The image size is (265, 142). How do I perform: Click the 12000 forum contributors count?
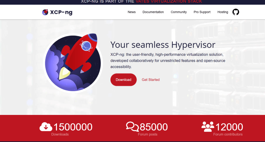tap(229, 127)
